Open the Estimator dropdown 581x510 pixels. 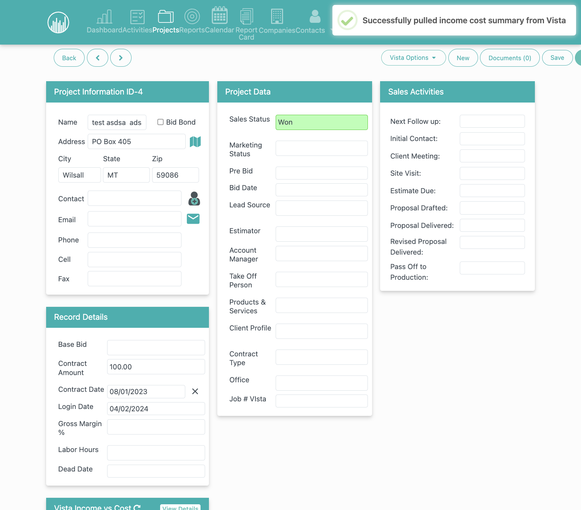[322, 234]
